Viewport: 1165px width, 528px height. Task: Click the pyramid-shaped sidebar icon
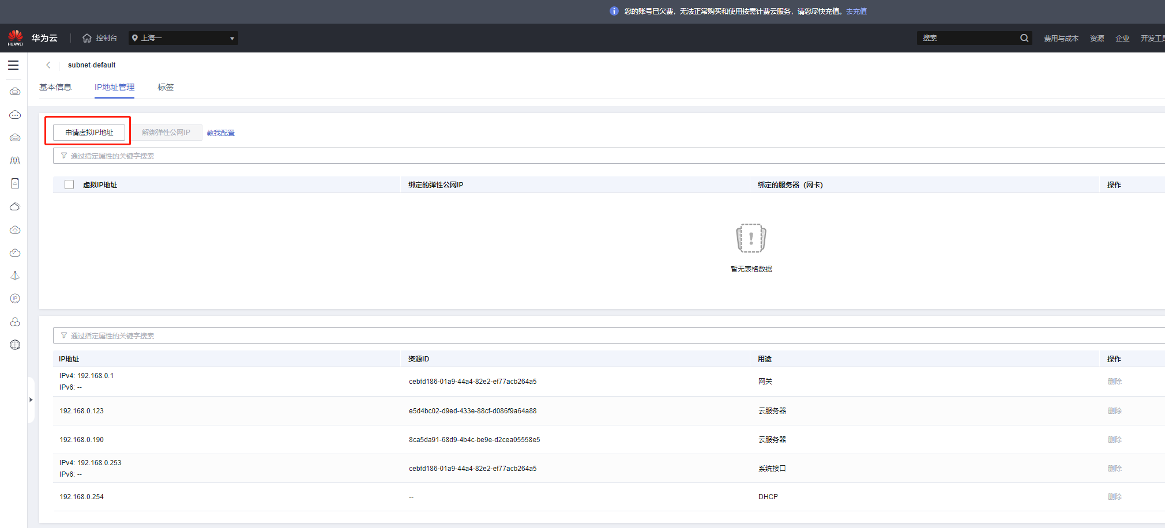coord(15,276)
